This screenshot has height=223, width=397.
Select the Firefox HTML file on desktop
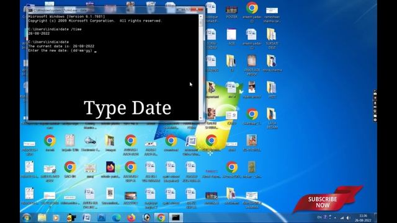(x=110, y=170)
